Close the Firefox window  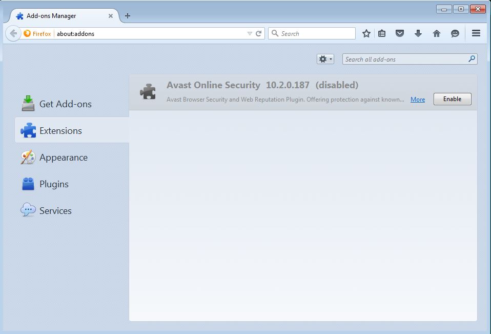coord(478,9)
